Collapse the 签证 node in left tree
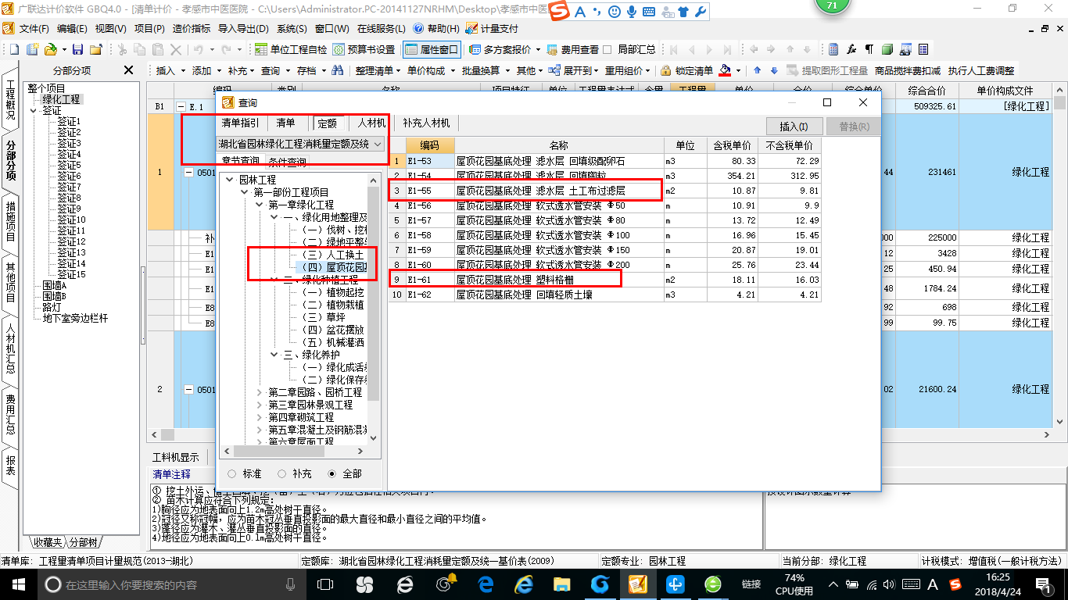The width and height of the screenshot is (1068, 600). (x=34, y=111)
